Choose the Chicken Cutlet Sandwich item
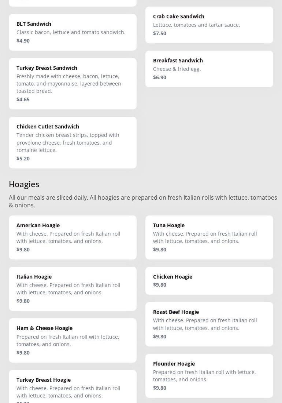282x403 pixels. pos(73,142)
